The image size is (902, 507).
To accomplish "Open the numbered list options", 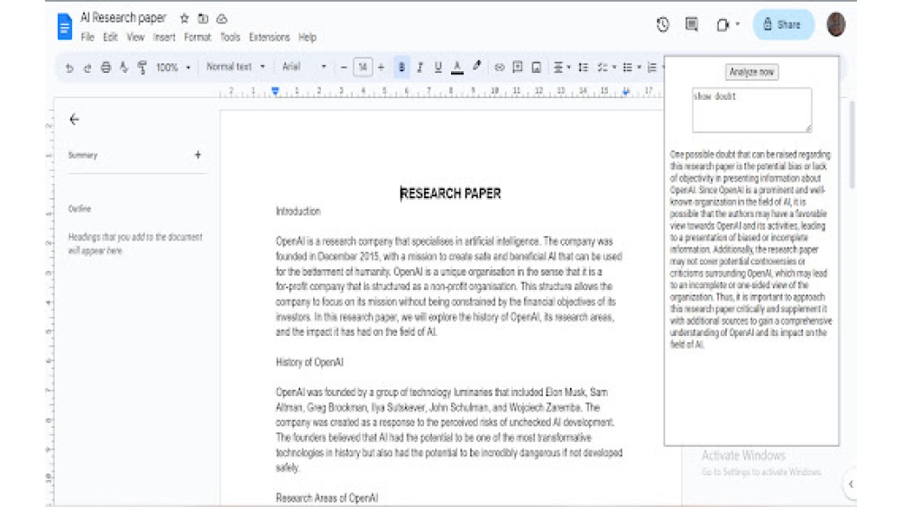I will click(652, 68).
